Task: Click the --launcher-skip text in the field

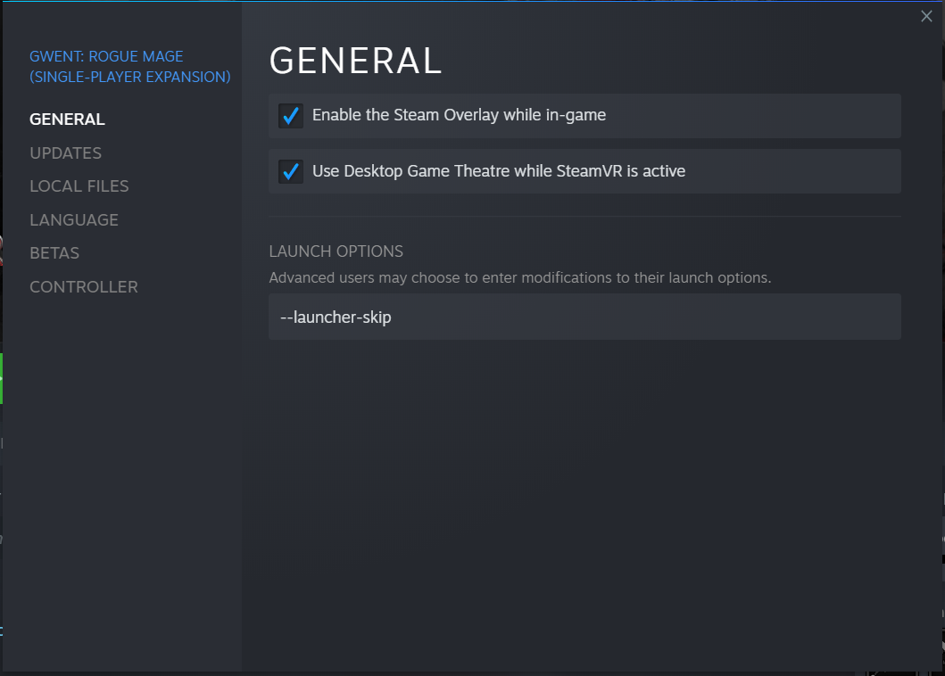Action: coord(336,317)
